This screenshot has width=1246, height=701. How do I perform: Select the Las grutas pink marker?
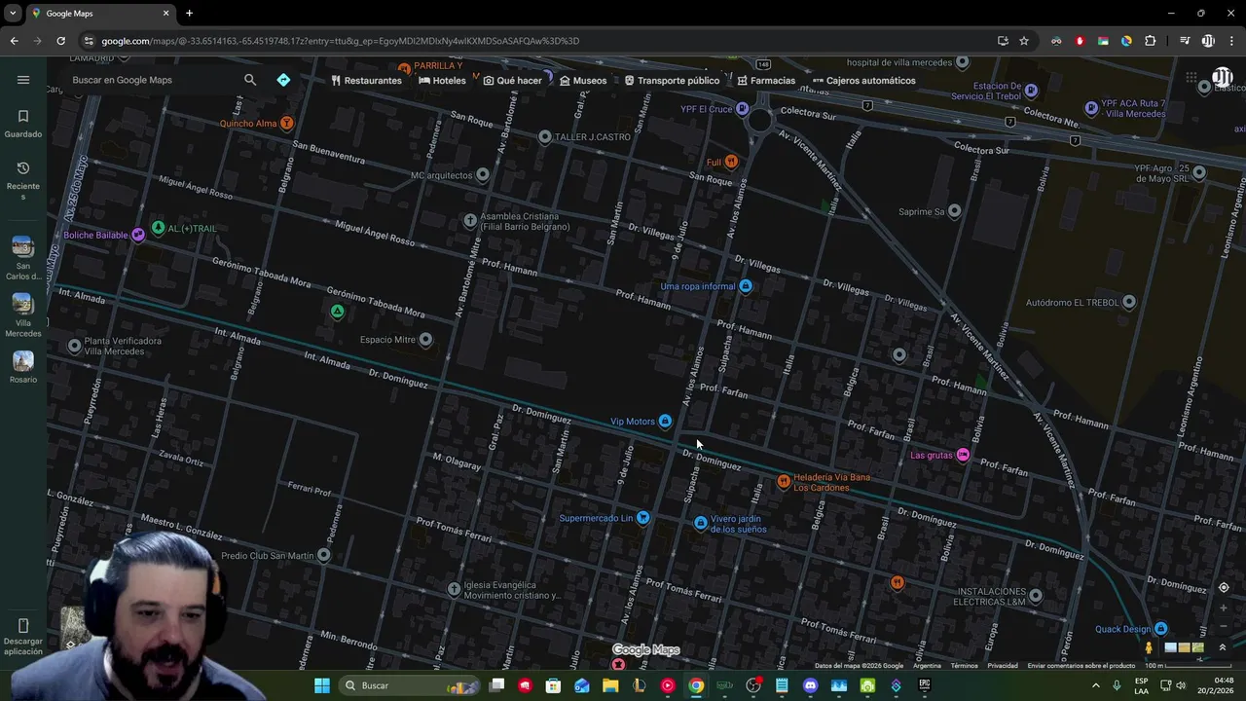pyautogui.click(x=963, y=455)
